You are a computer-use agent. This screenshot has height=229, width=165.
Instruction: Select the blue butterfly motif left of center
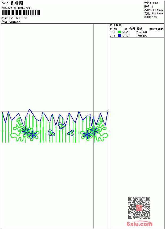pos(51,133)
